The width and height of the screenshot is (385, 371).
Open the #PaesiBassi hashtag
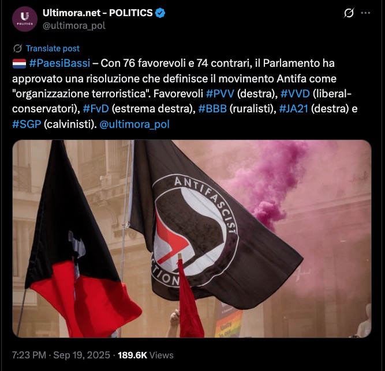pos(59,63)
